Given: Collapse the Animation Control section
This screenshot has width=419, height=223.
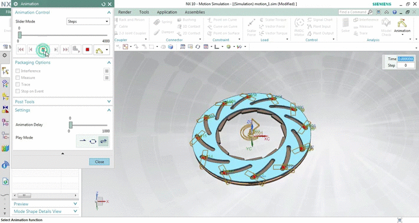Looking at the screenshot, I should tap(109, 12).
